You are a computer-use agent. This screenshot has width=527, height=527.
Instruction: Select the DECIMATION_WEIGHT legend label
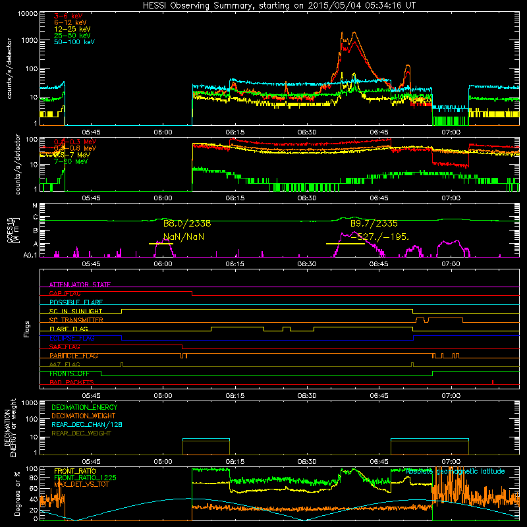pos(84,416)
